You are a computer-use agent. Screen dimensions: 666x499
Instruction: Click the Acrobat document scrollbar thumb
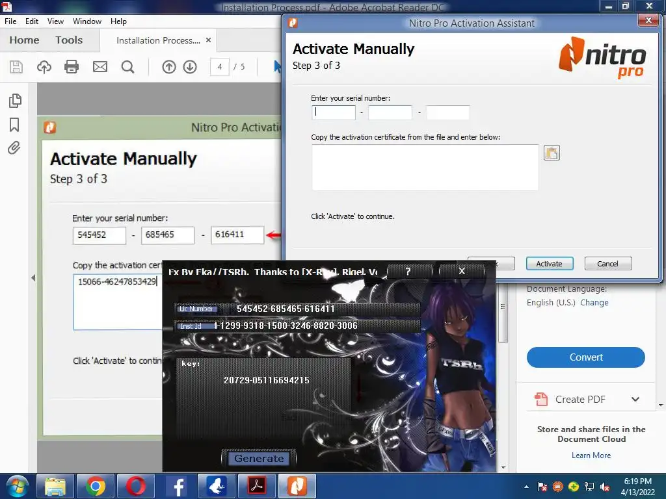503,312
